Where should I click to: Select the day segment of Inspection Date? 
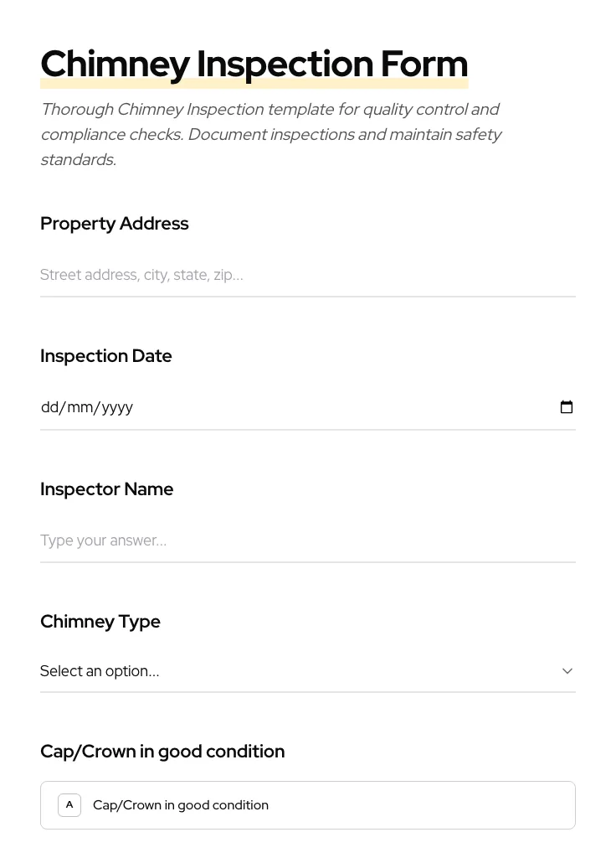click(49, 407)
